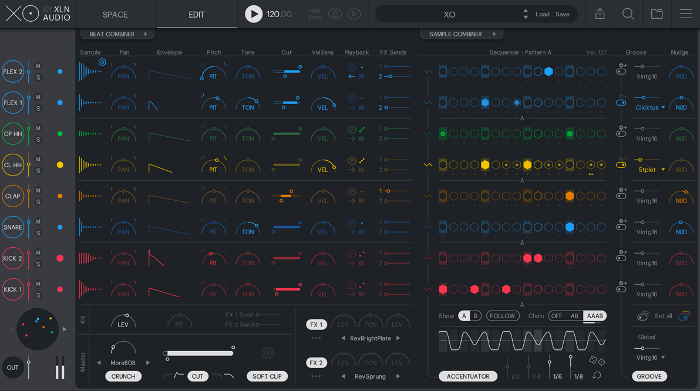Click the metronome icon near Host Sync
This screenshot has height=391, width=700.
pyautogui.click(x=335, y=14)
